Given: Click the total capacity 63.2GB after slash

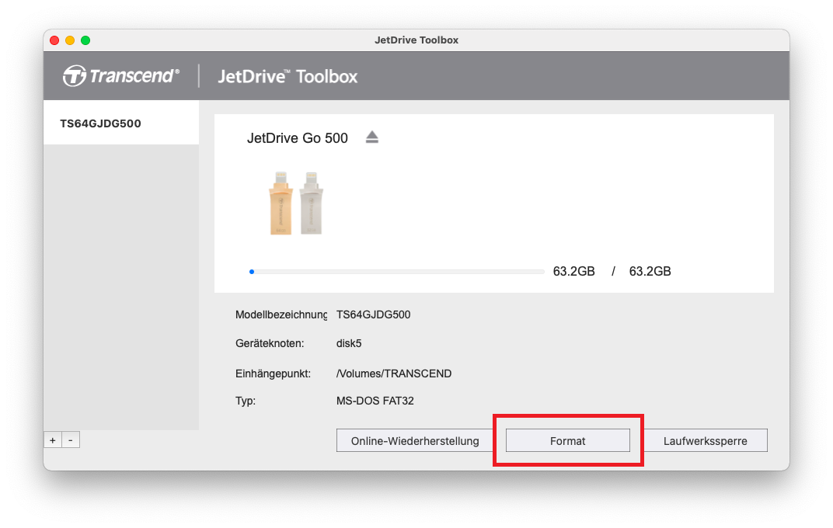Looking at the screenshot, I should [650, 271].
